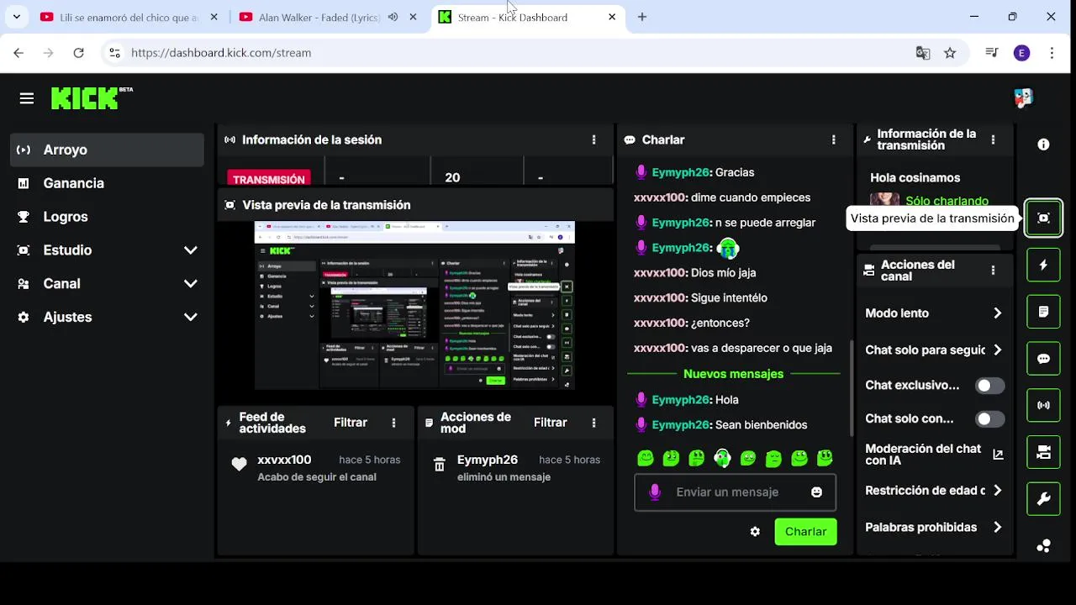The width and height of the screenshot is (1076, 605).
Task: Click the channel actions icon in the right toolbar
Action: 1043,452
